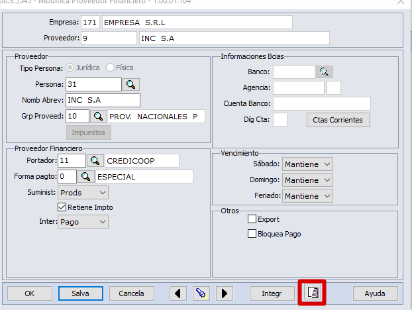
Task: Open the Portador lookup magnifier
Action: click(x=95, y=160)
